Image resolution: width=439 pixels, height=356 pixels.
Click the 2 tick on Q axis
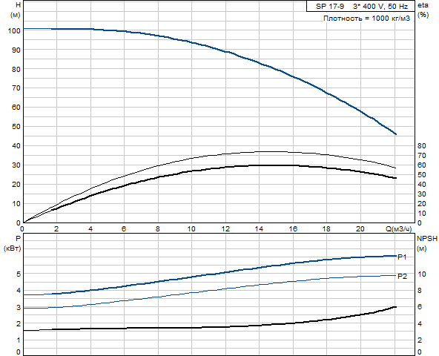56,229
